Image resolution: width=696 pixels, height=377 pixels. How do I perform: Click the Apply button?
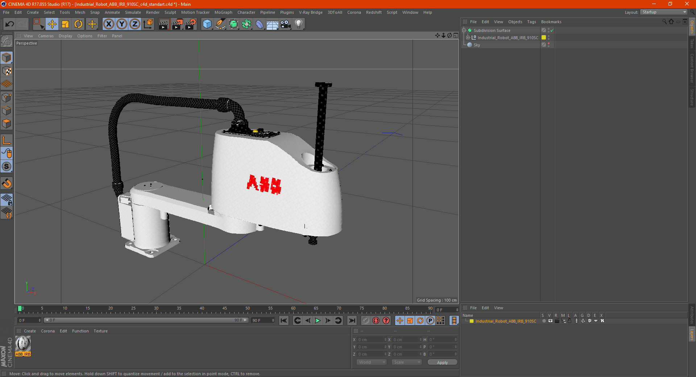[442, 362]
